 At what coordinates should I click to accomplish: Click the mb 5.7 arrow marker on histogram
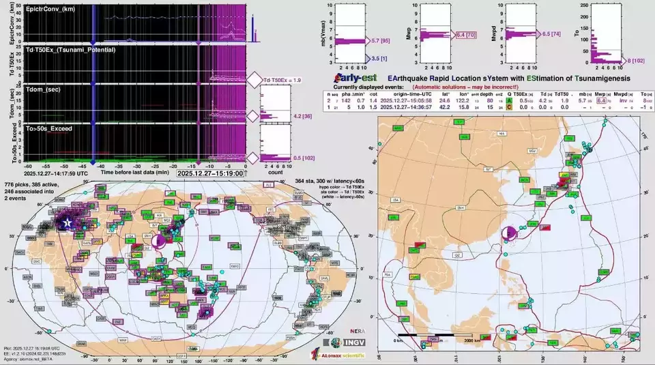[x=364, y=41]
